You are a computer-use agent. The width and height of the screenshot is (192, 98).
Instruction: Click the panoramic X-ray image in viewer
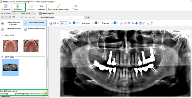(125, 63)
